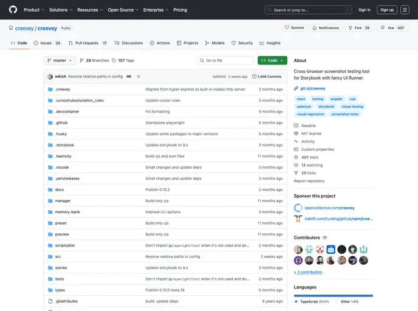The width and height of the screenshot is (418, 311).
Task: Click the visual-regression topic tag
Action: (x=310, y=114)
